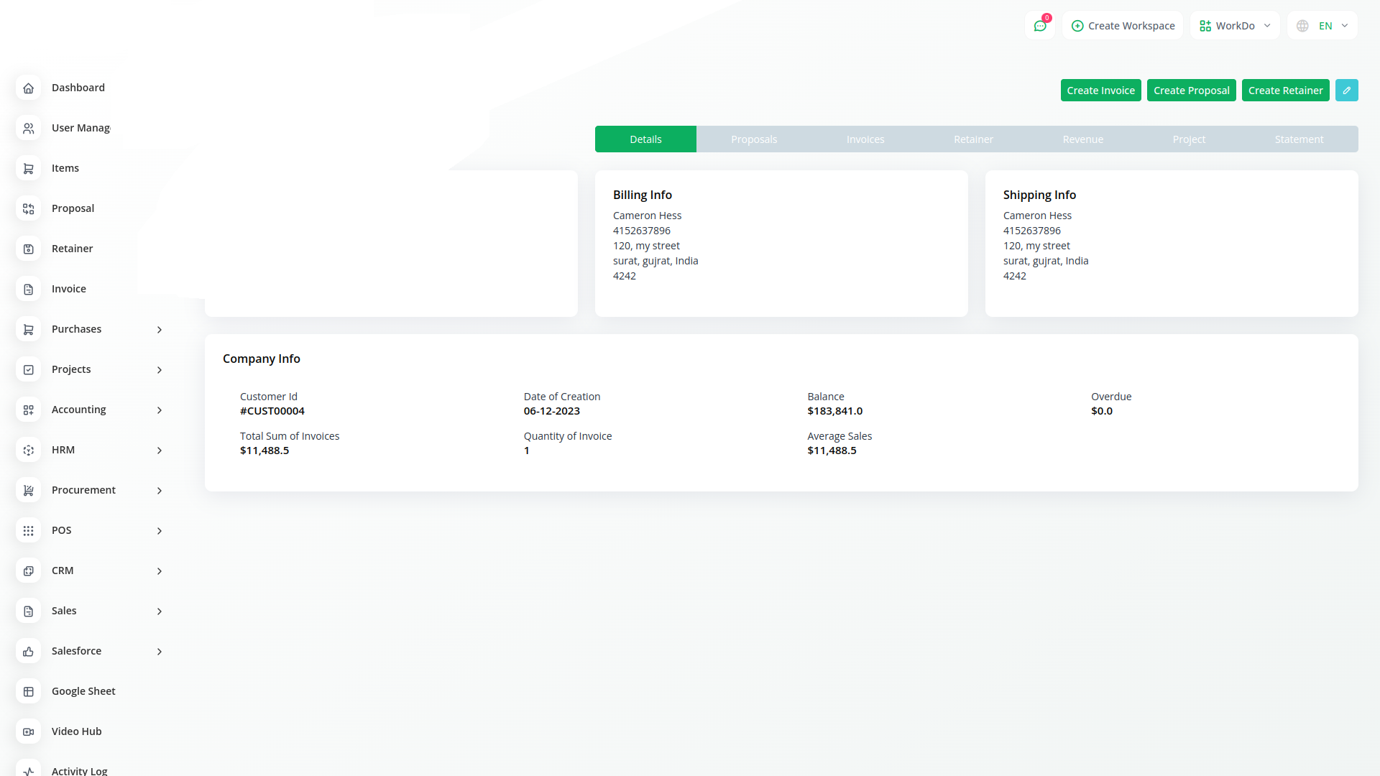This screenshot has height=776, width=1380.
Task: Click the Salesforce thumbs-up icon
Action: pyautogui.click(x=28, y=651)
